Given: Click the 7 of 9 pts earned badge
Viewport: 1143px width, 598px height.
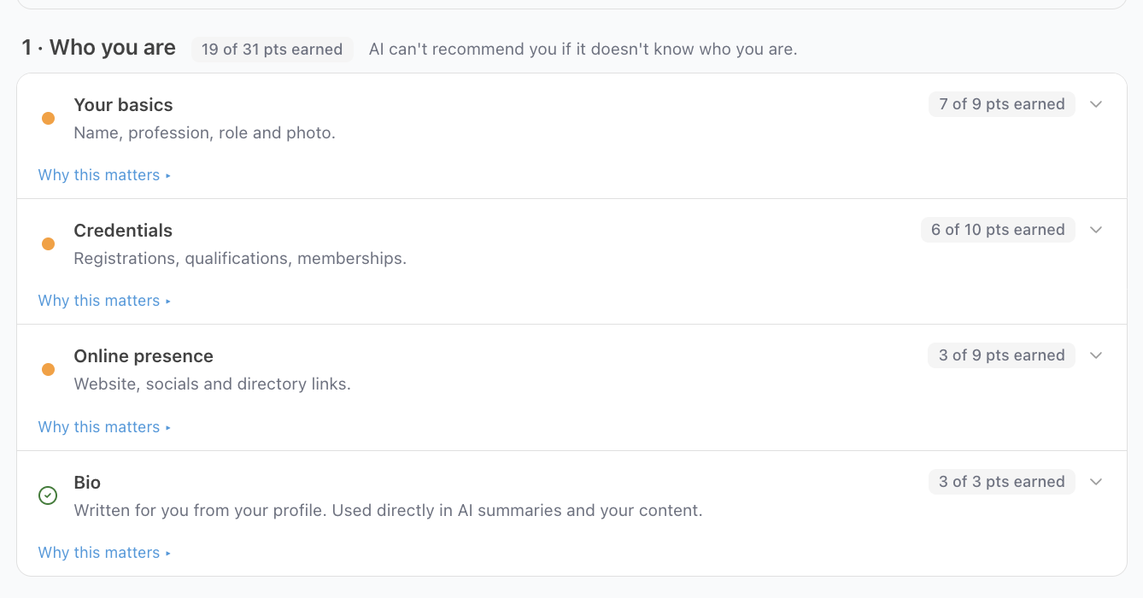Looking at the screenshot, I should (1002, 104).
